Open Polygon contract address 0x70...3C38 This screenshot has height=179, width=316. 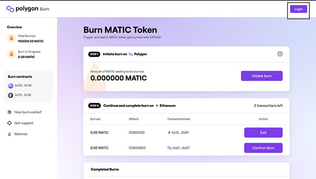tap(23, 85)
